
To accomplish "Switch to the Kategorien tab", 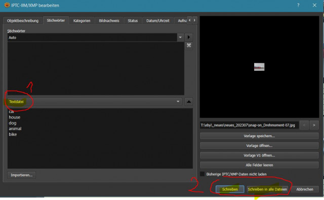I will [82, 21].
